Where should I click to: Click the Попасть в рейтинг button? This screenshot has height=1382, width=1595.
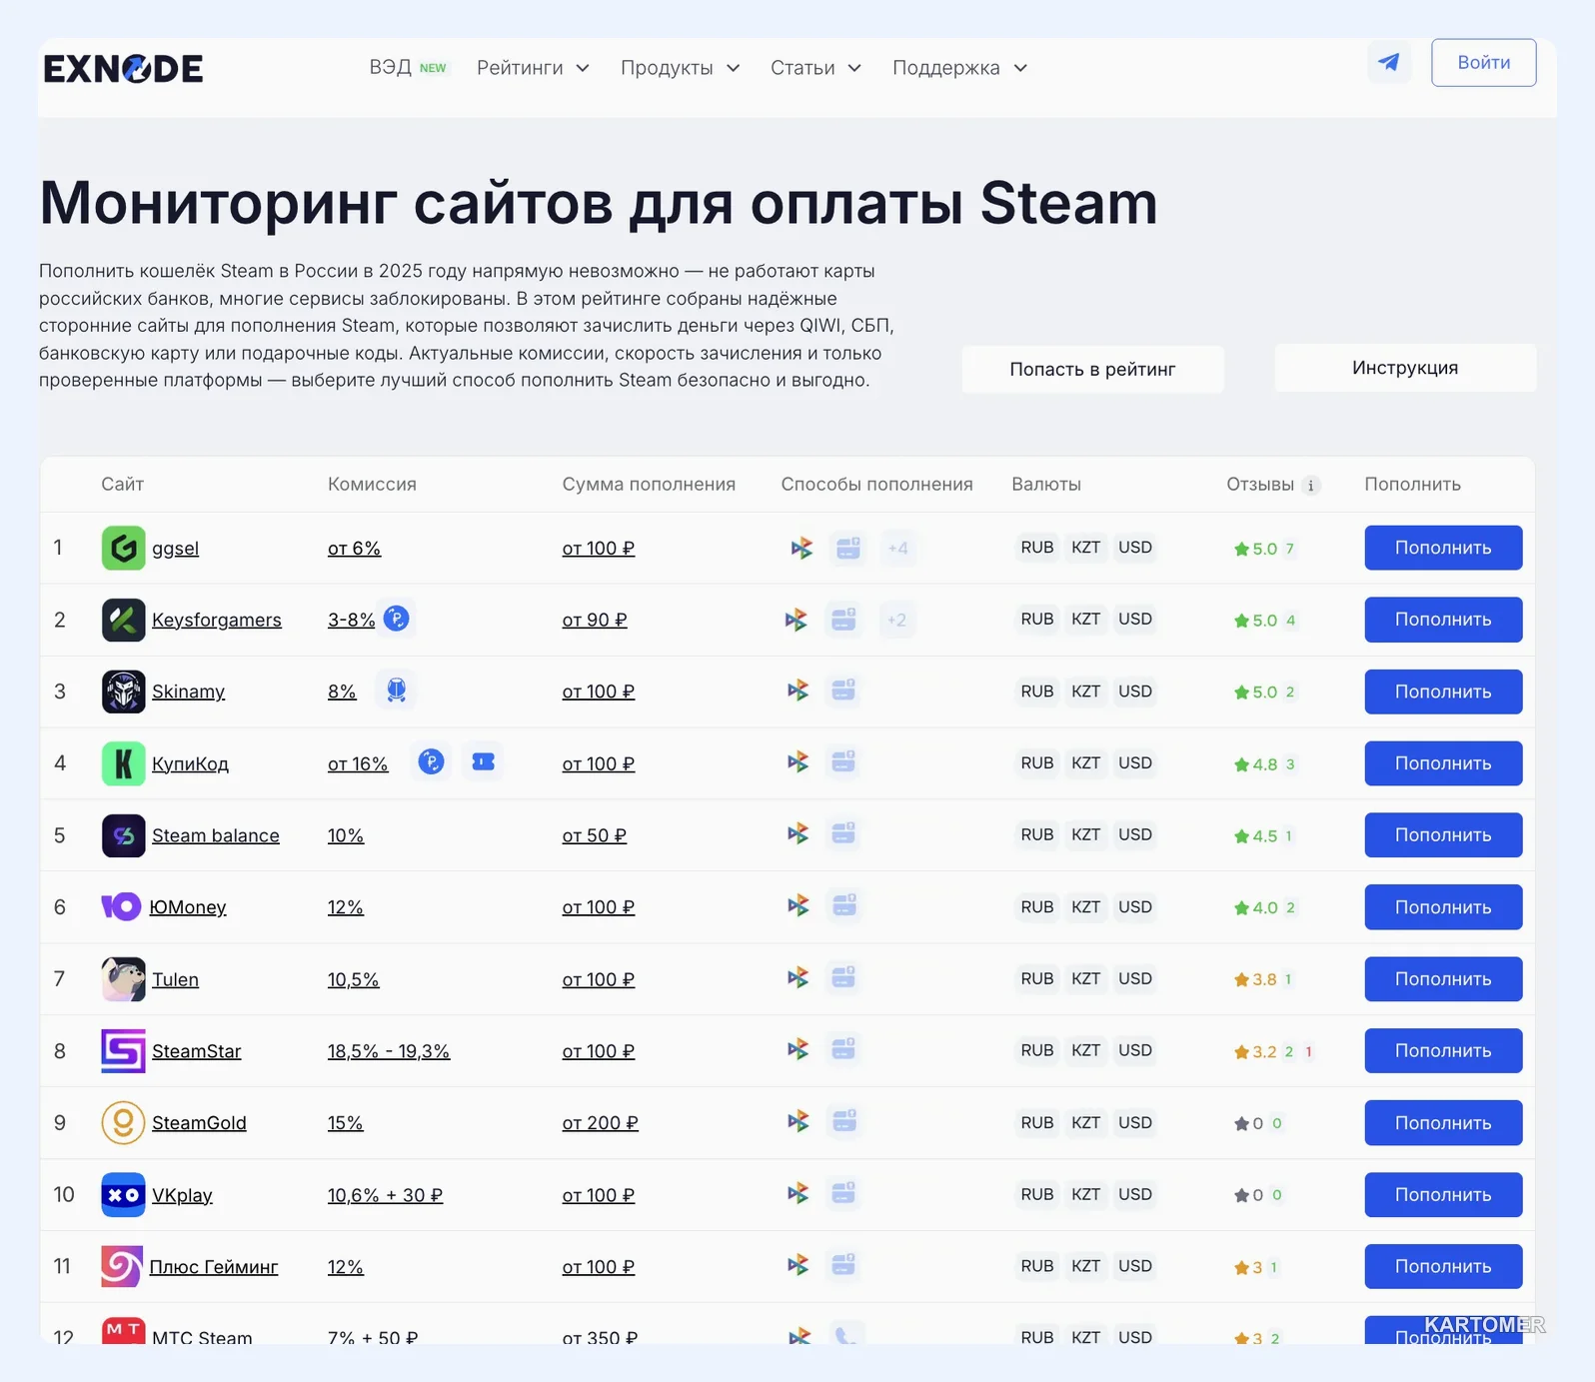coord(1092,369)
